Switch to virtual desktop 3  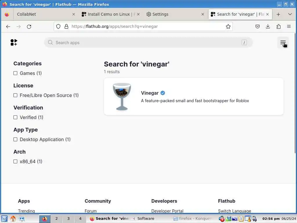point(68,219)
